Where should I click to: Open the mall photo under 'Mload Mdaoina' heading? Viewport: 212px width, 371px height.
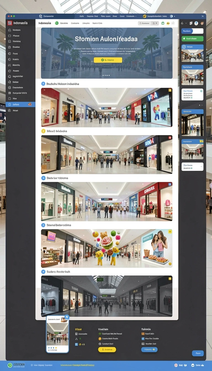[107, 155]
